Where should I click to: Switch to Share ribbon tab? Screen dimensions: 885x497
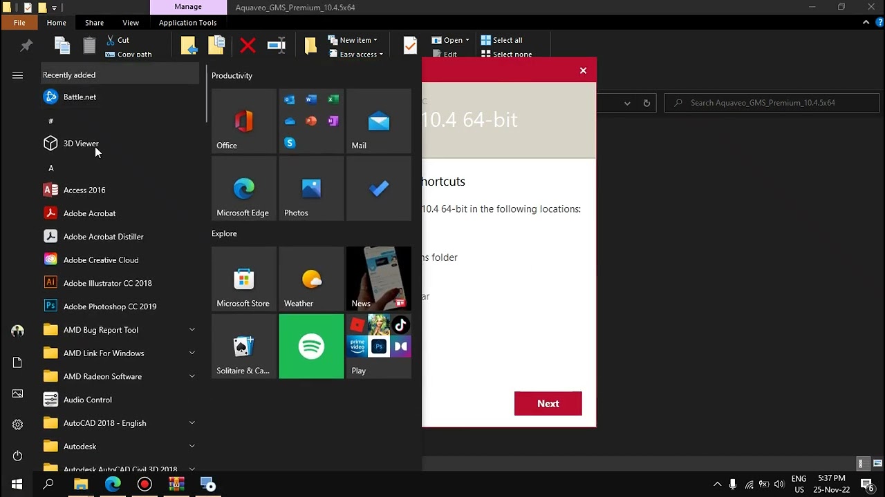click(x=95, y=23)
